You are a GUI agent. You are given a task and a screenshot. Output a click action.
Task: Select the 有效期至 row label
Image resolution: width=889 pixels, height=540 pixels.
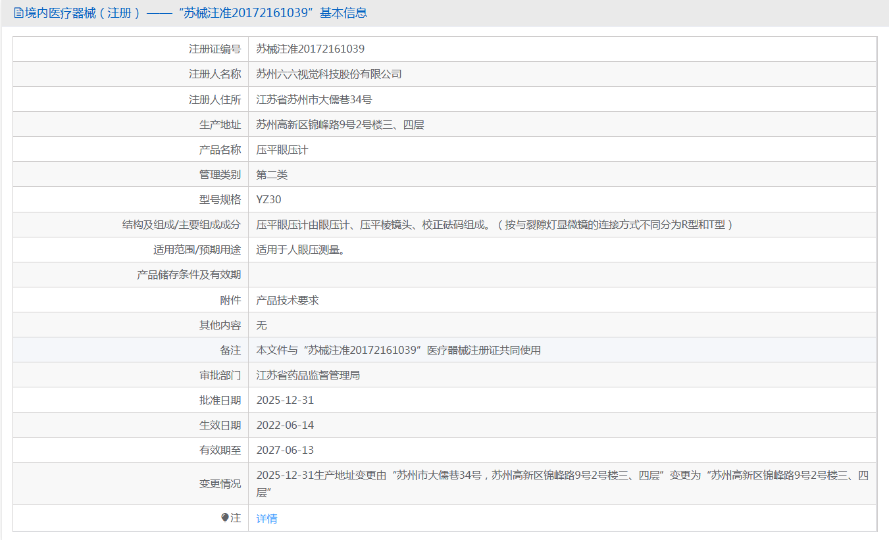220,450
